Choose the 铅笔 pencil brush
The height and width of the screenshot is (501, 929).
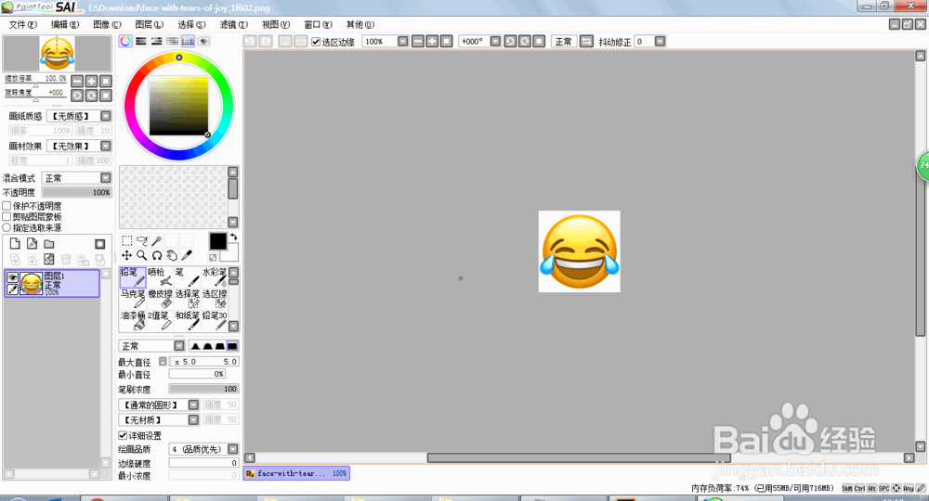point(133,277)
